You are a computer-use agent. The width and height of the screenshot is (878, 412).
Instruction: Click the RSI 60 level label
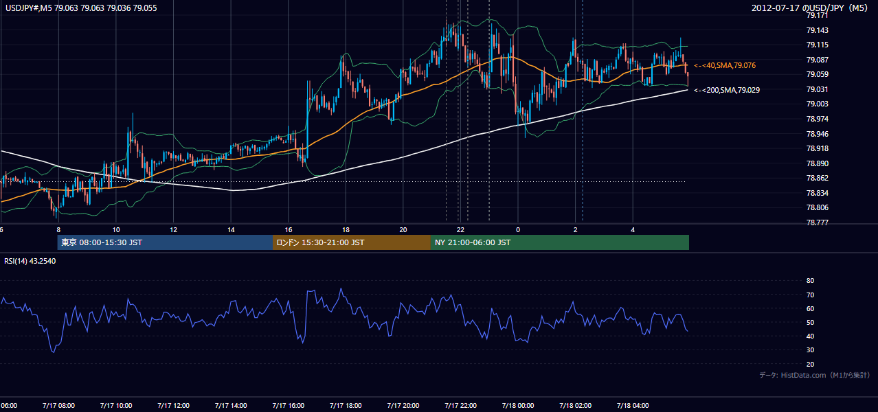click(810, 308)
